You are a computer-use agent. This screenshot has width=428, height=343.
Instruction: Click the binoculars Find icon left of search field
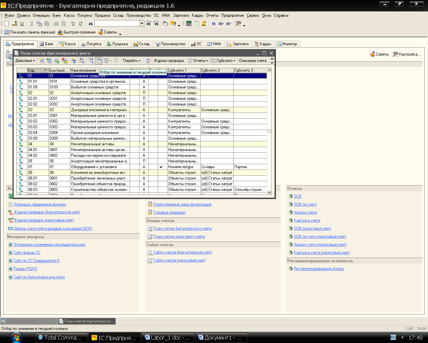[90, 23]
